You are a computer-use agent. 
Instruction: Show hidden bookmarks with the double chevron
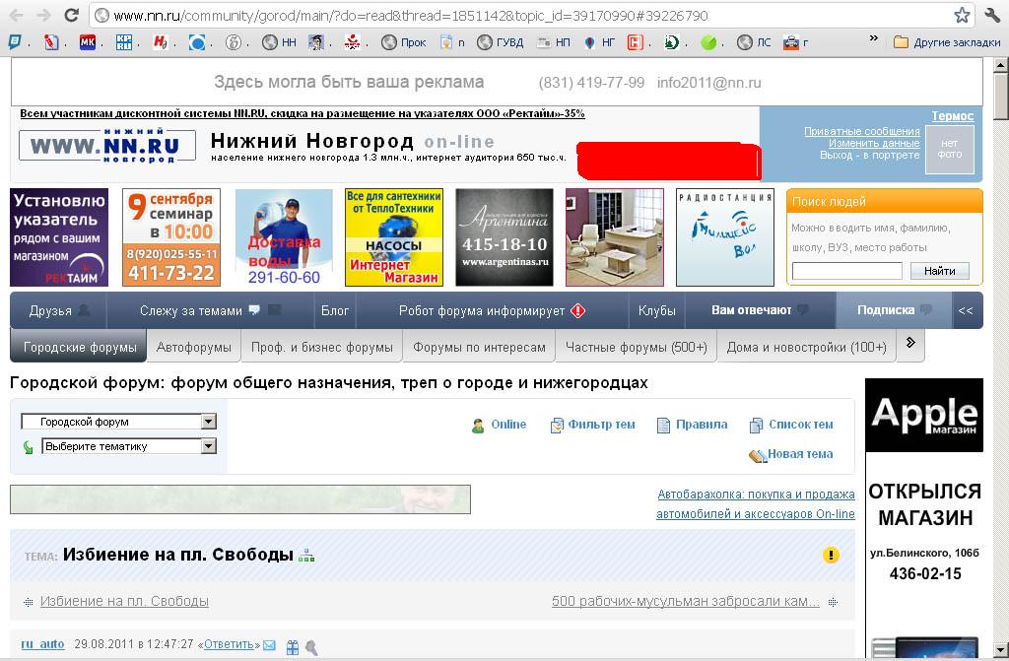(873, 38)
